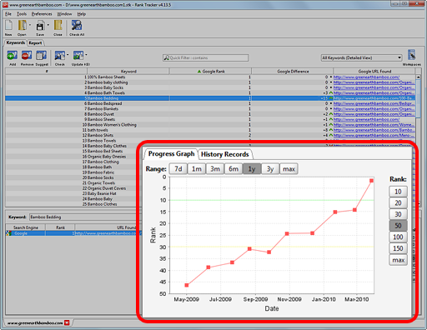The height and width of the screenshot is (330, 427).
Task: Set graph range to max
Action: pyautogui.click(x=289, y=169)
